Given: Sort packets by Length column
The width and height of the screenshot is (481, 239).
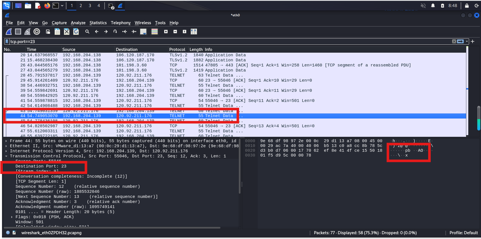Looking at the screenshot, I should pyautogui.click(x=196, y=49).
